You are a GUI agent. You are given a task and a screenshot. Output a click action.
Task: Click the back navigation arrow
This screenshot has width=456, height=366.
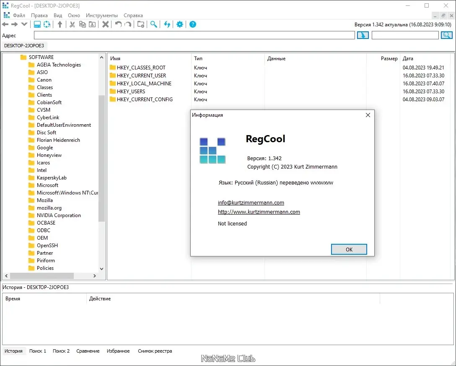tap(5, 24)
